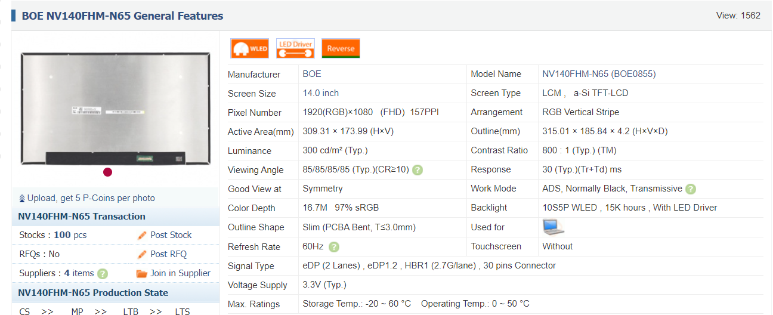773x315 pixels.
Task: Click the 800 : 1 contrast ratio value
Action: click(579, 150)
